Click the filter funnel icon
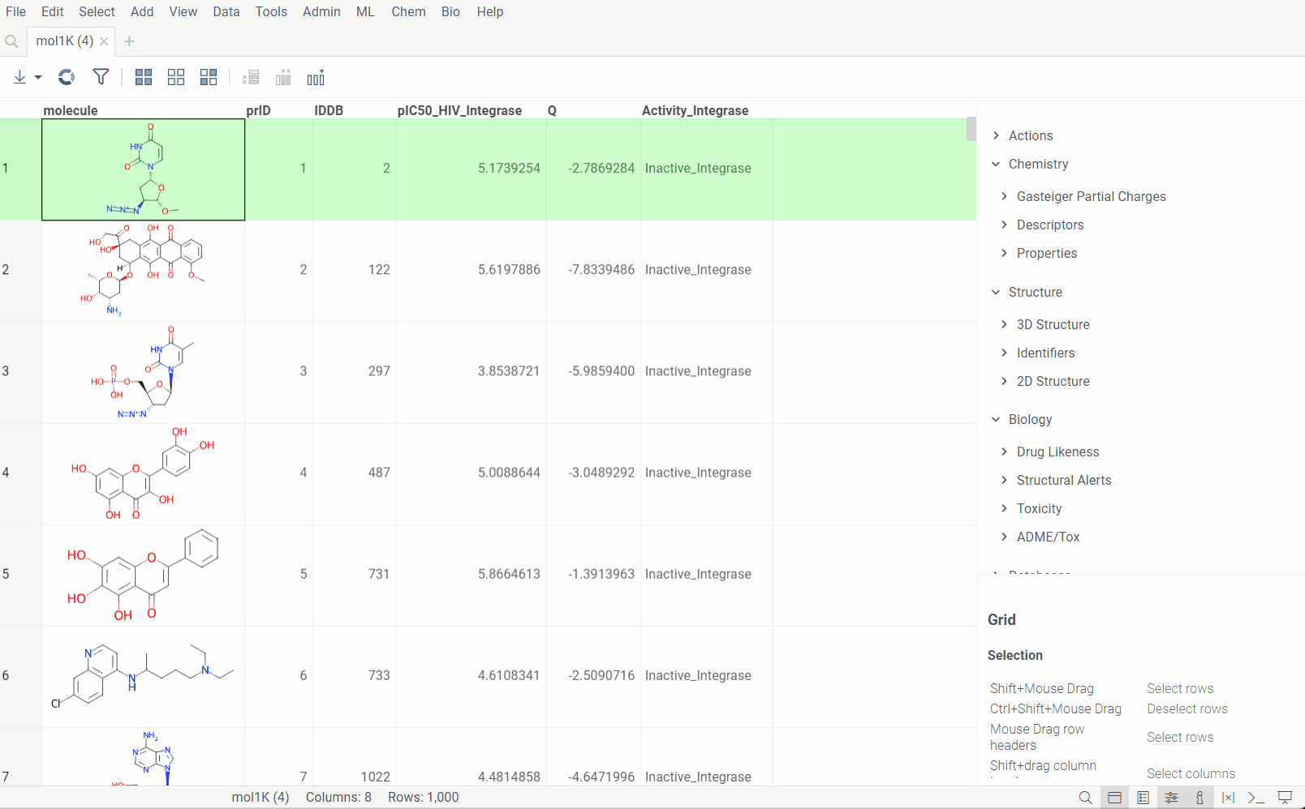 point(101,77)
